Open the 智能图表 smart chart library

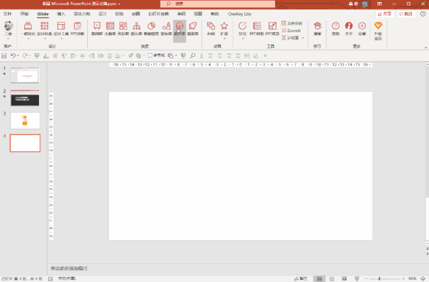151,28
